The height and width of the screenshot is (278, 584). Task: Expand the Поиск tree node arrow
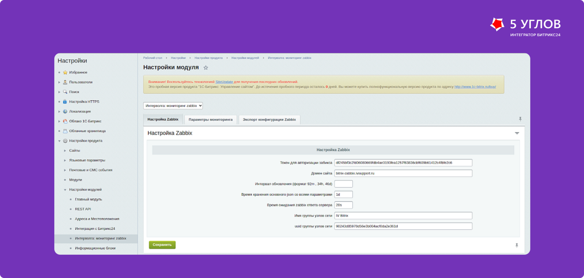pos(59,92)
